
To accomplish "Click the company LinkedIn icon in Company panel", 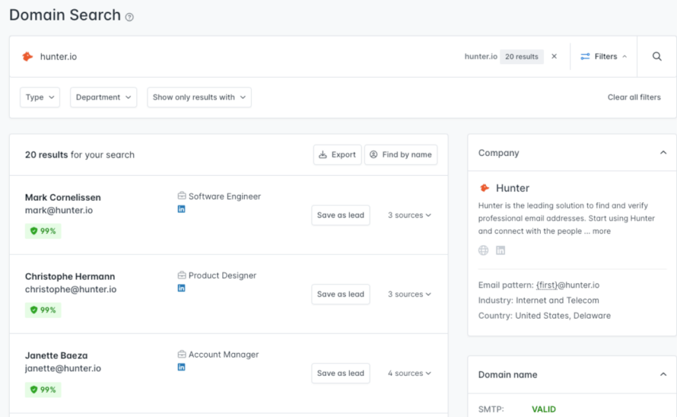I will coord(500,250).
